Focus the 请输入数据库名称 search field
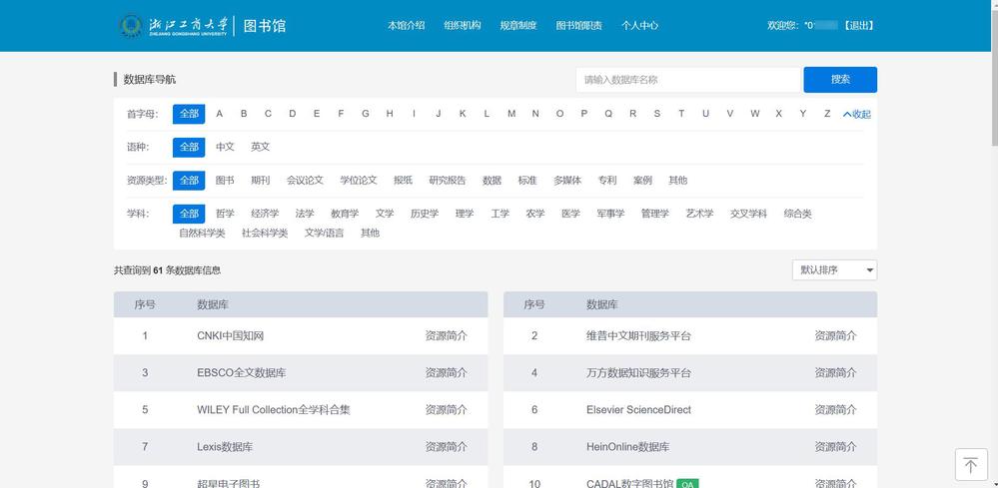This screenshot has width=998, height=488. point(687,80)
